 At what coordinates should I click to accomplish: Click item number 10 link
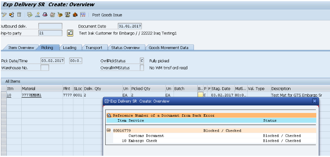(x=9, y=95)
